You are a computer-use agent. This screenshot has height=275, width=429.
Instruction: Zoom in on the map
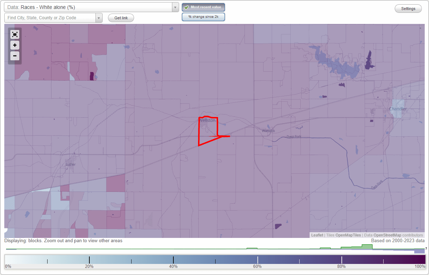point(15,45)
